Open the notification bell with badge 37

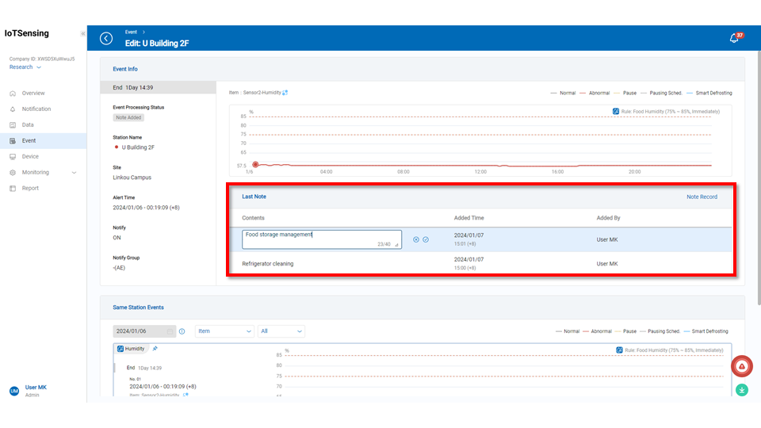[734, 38]
